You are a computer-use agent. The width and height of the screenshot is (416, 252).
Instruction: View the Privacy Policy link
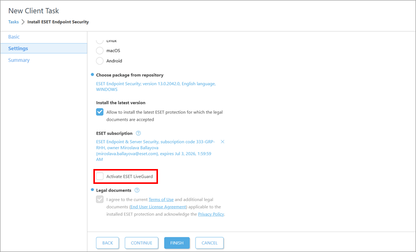(x=211, y=214)
